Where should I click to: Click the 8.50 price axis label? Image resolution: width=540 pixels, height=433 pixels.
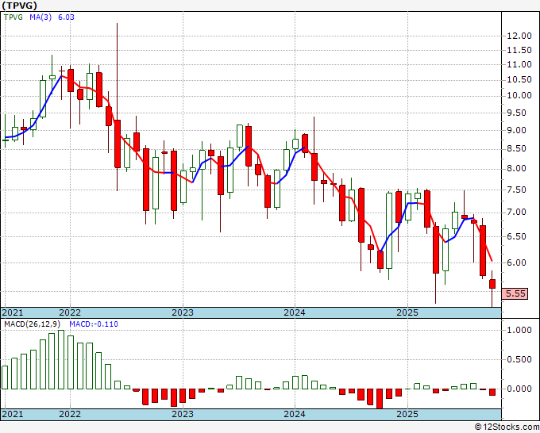[x=516, y=148]
